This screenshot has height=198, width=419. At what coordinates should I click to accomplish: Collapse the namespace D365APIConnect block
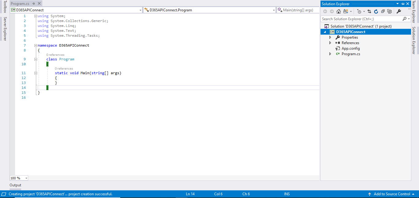click(x=36, y=45)
